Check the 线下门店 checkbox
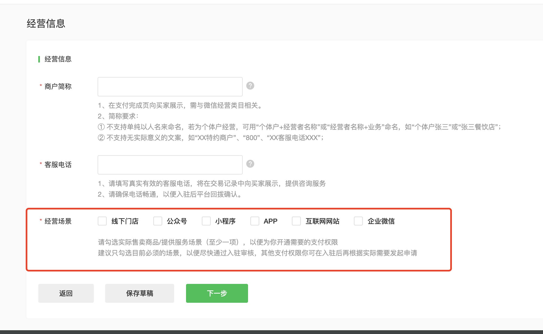The image size is (543, 334). click(x=102, y=221)
